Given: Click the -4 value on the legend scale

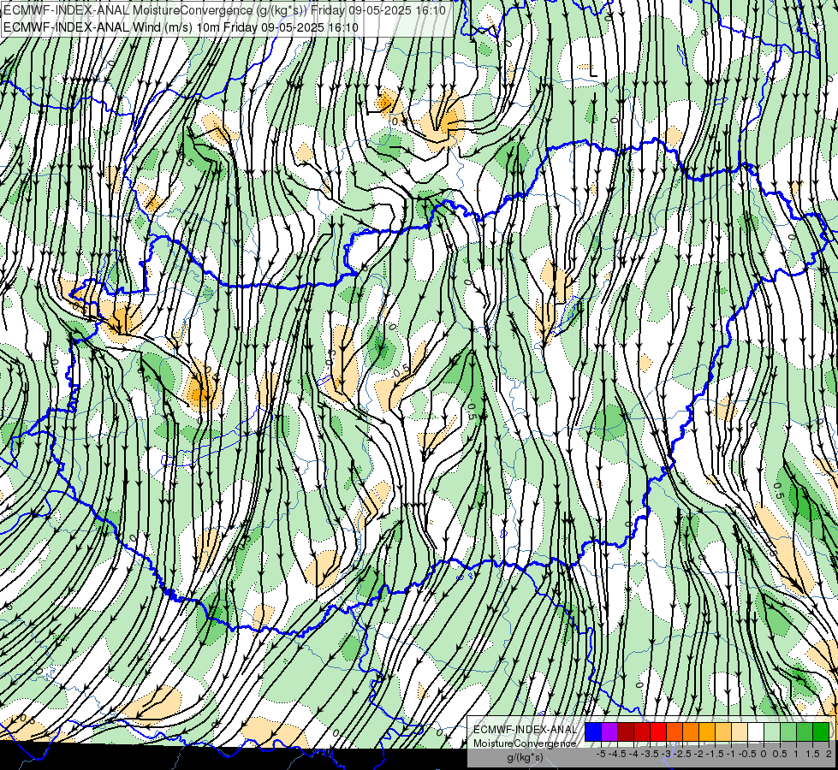Looking at the screenshot, I should tap(633, 754).
